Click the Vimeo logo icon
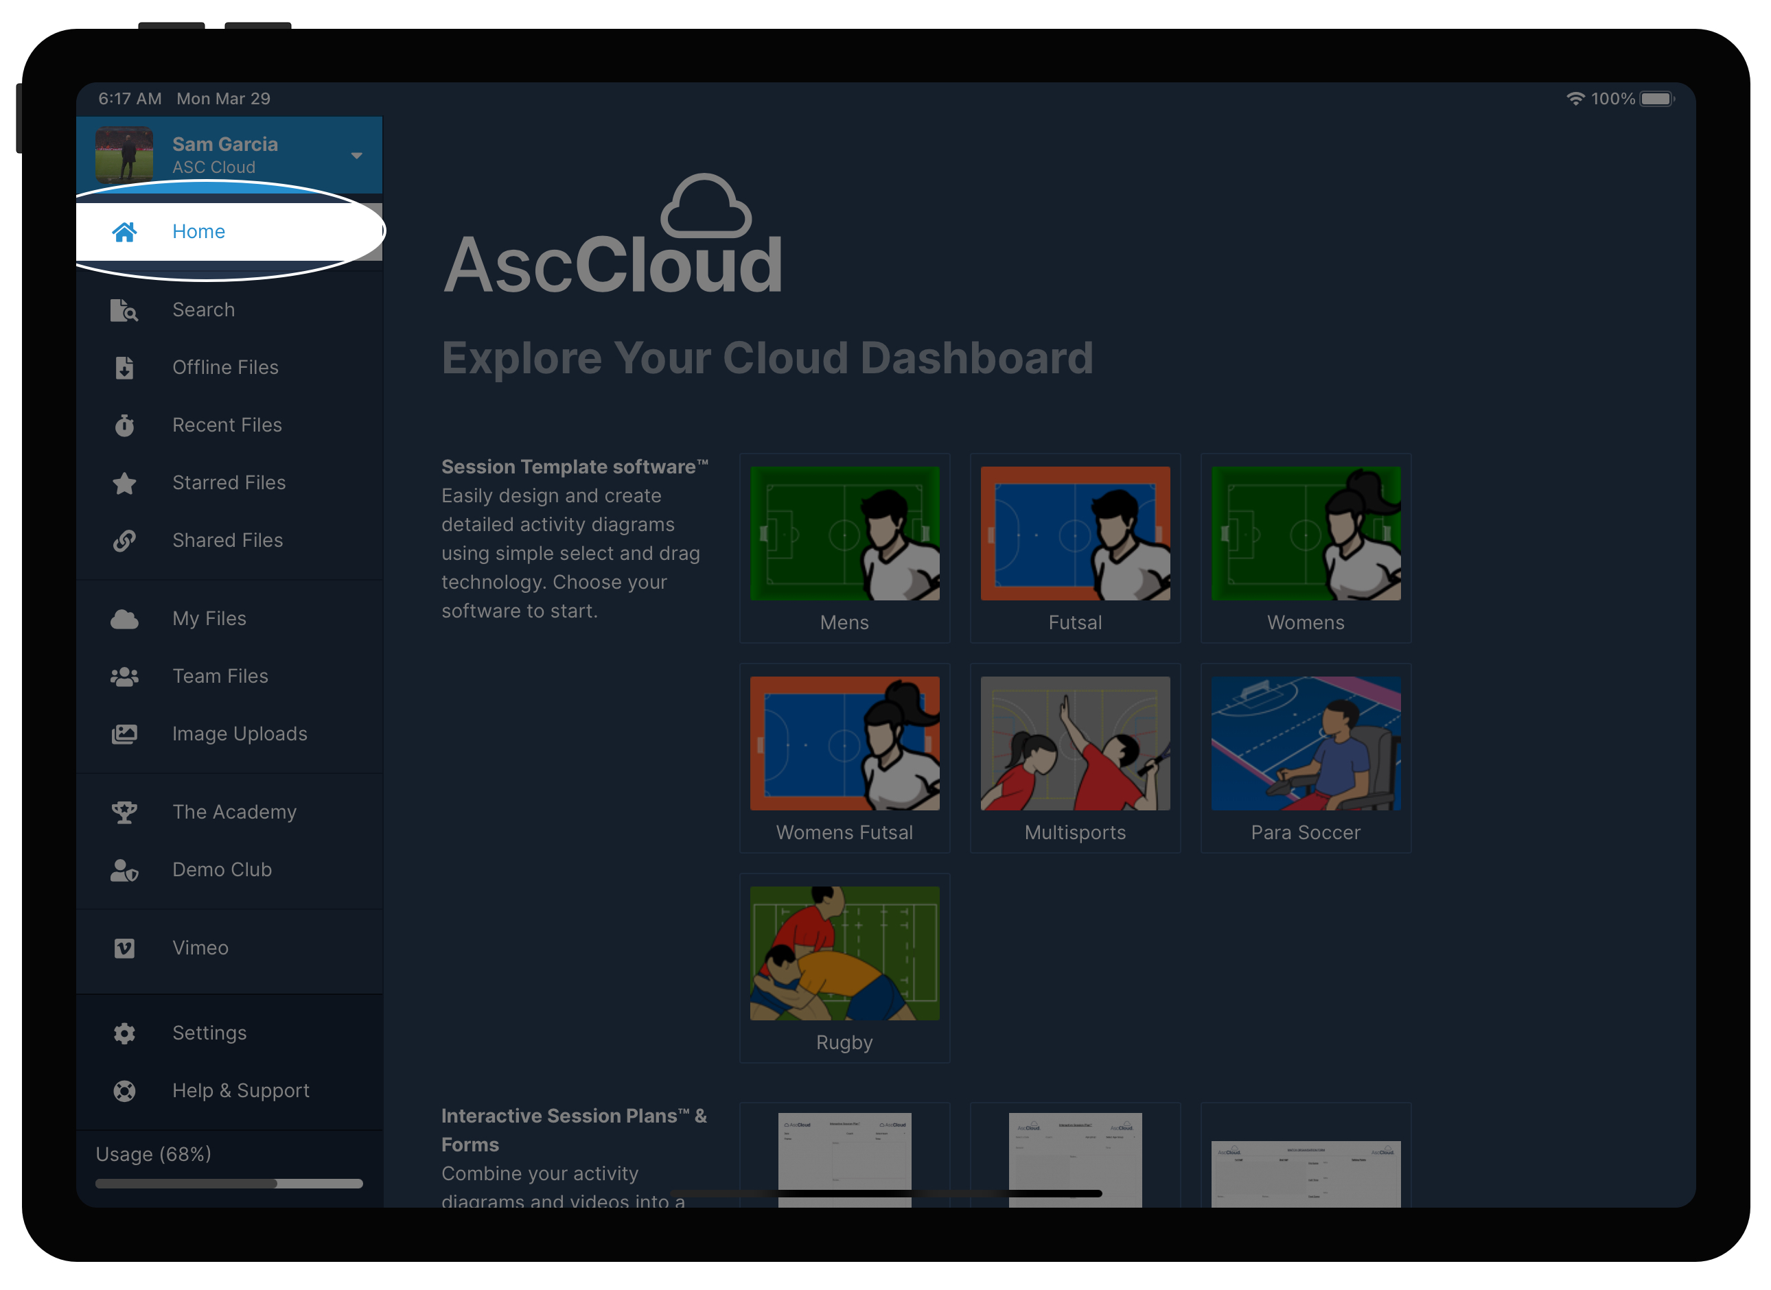 click(124, 949)
